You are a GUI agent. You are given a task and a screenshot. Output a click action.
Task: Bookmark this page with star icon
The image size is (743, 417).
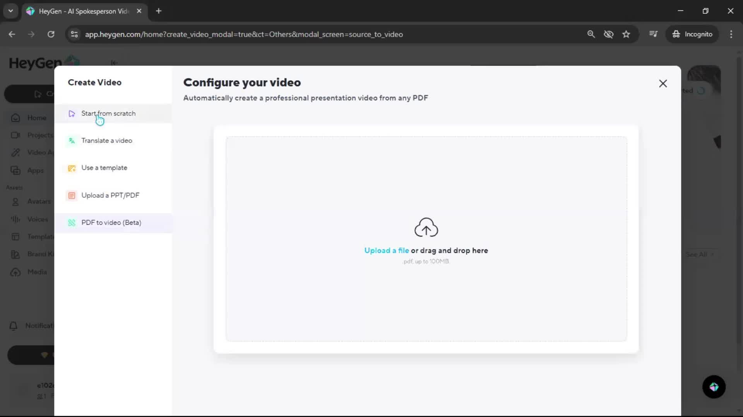626,34
